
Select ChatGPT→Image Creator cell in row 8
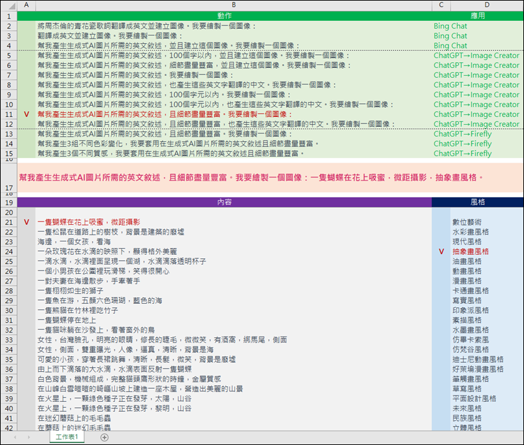478,85
